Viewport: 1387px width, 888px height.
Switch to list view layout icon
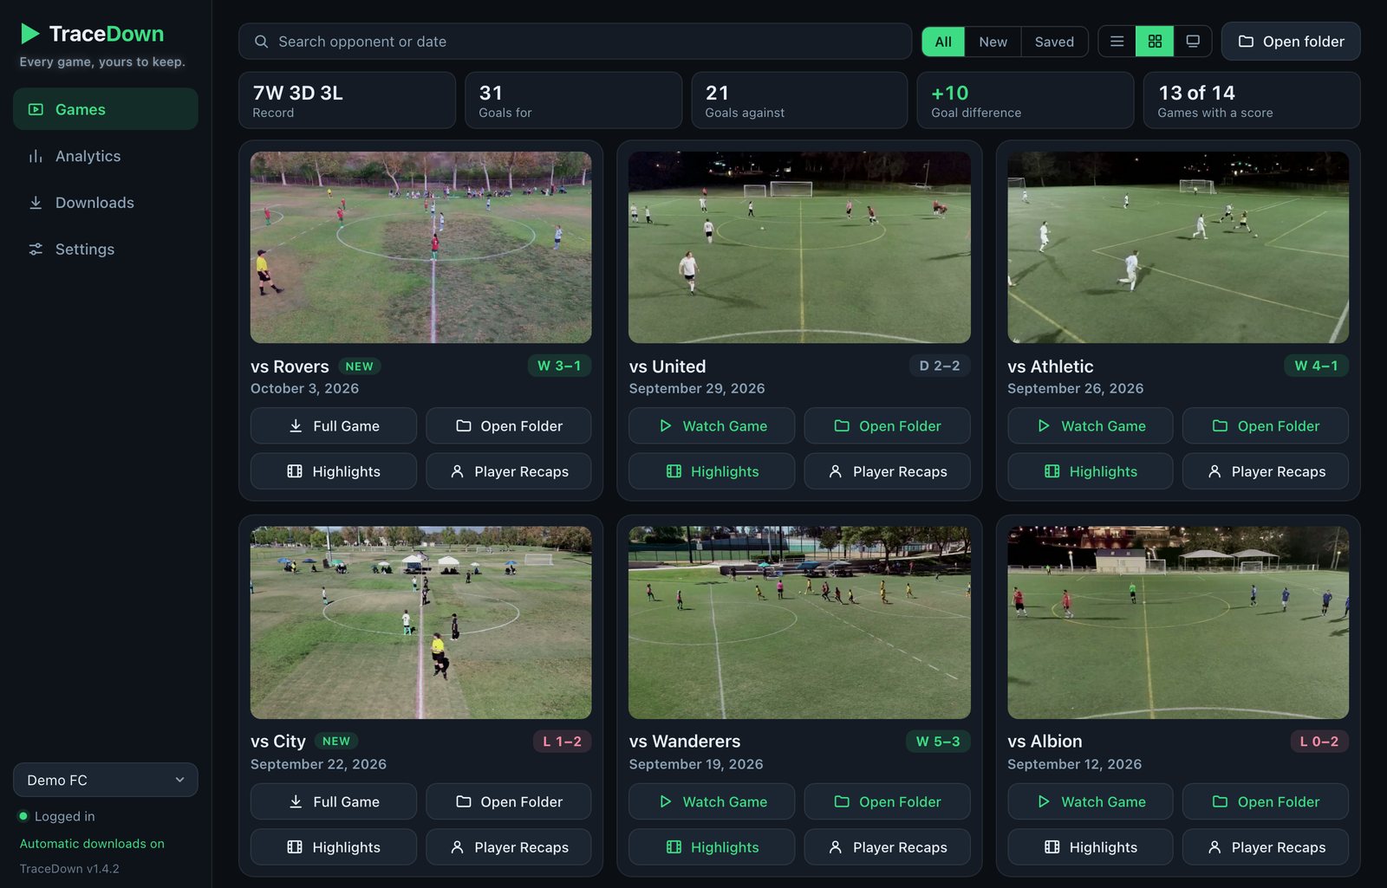pyautogui.click(x=1117, y=42)
